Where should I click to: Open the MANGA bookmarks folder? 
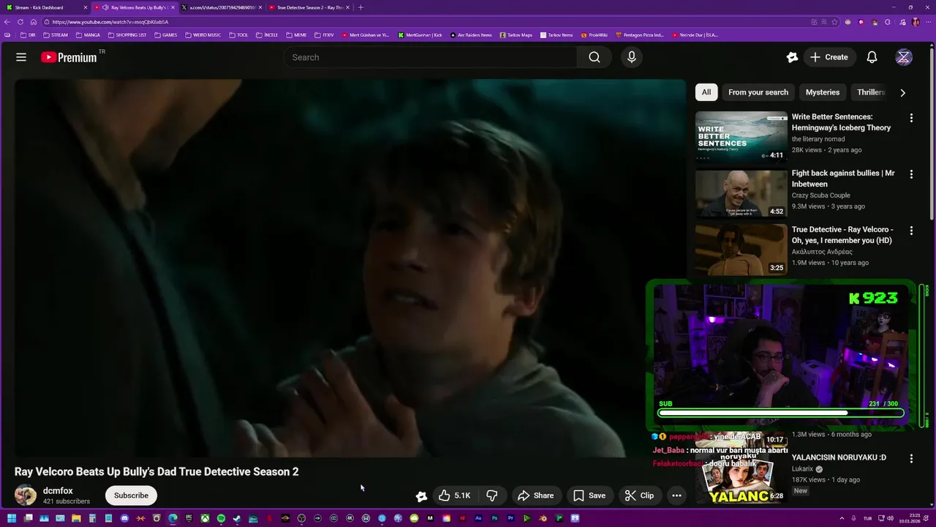click(x=87, y=34)
